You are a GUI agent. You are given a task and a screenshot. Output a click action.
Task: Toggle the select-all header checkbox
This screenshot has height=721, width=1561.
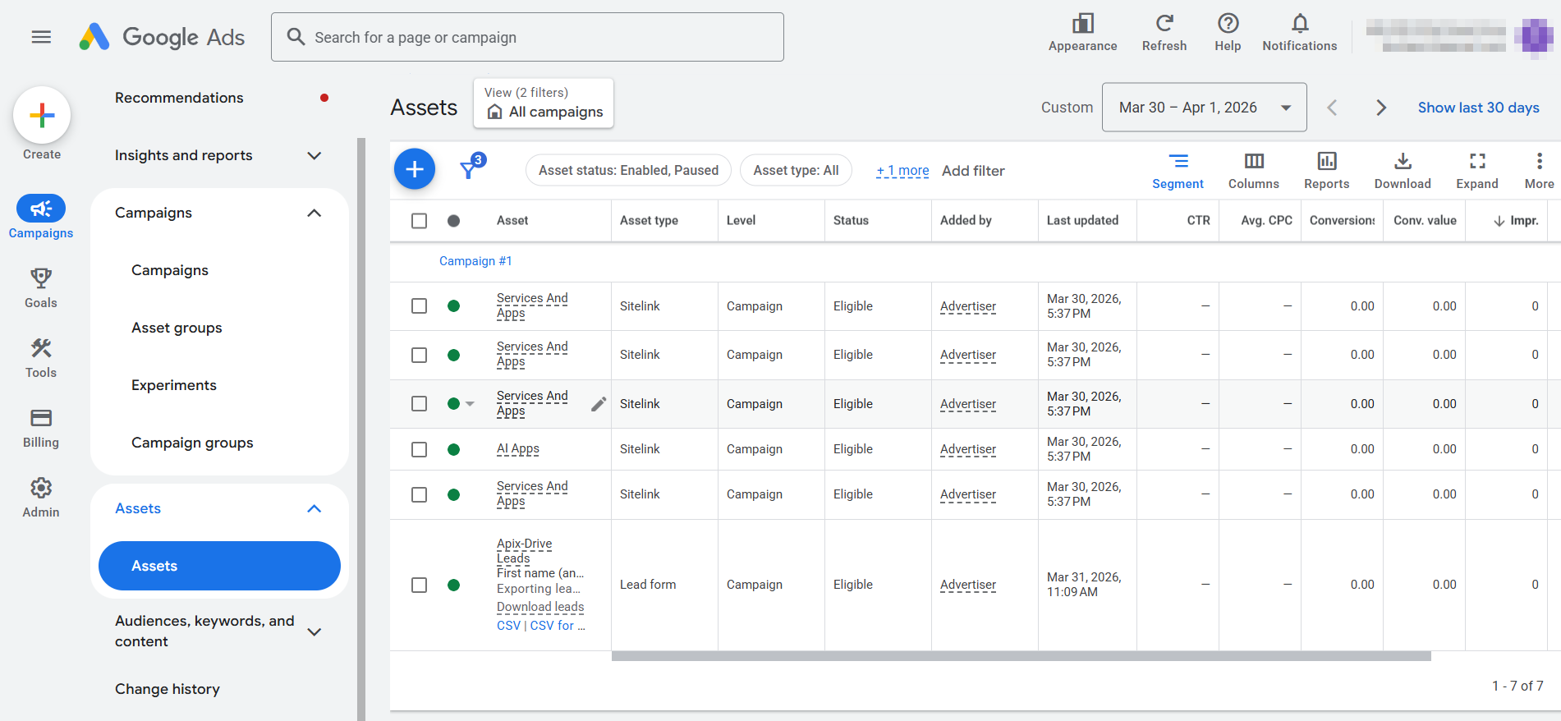click(419, 221)
